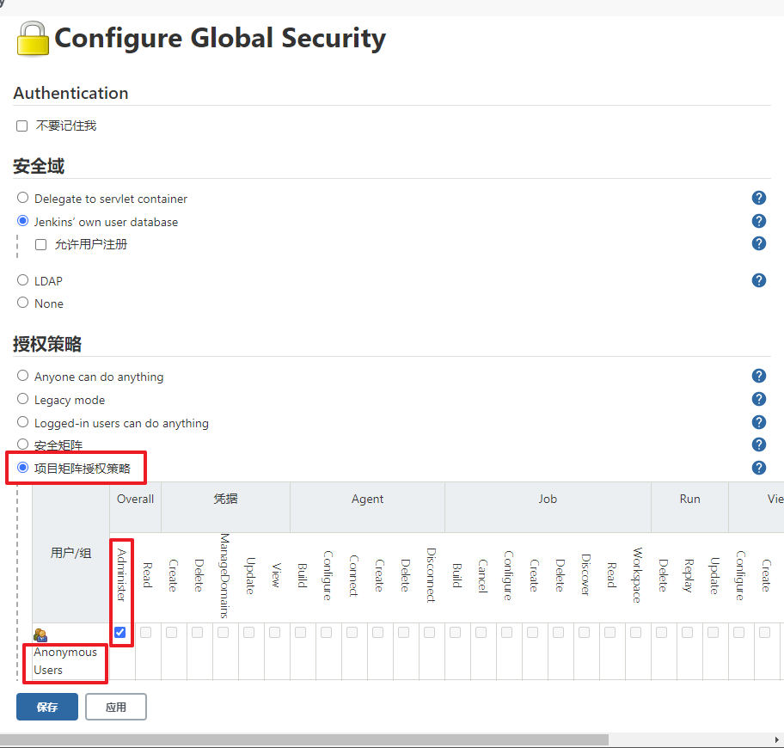Toggle the 不要记住我 checkbox
This screenshot has height=748, width=784.
[22, 126]
